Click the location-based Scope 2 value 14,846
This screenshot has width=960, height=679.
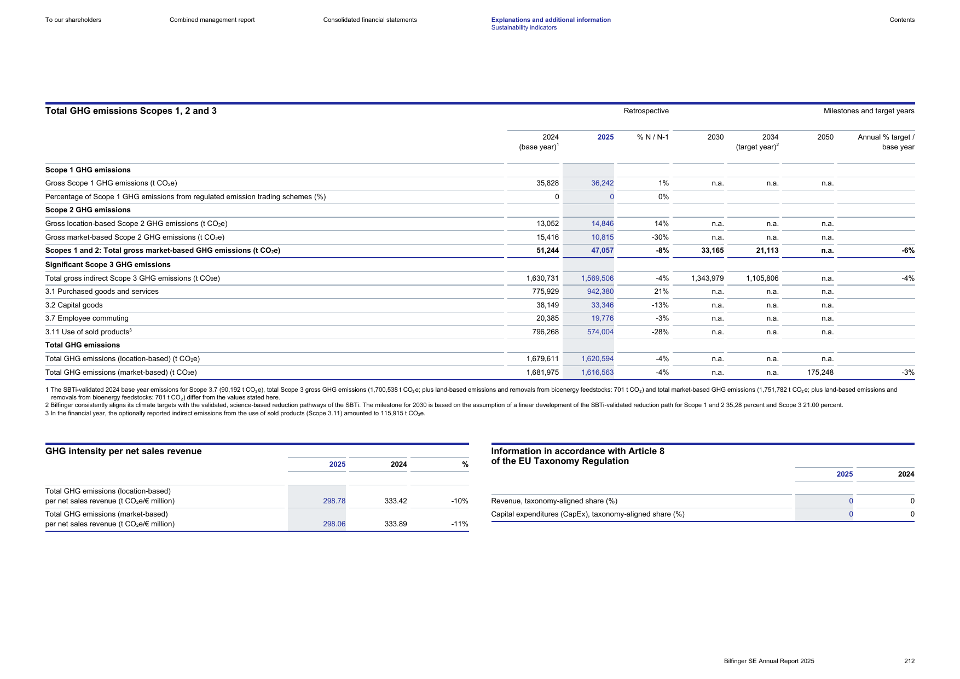coord(602,224)
